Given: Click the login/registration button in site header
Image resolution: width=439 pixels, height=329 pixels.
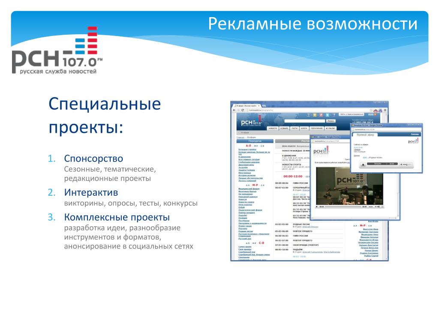Looking at the screenshot, I should tap(352, 114).
